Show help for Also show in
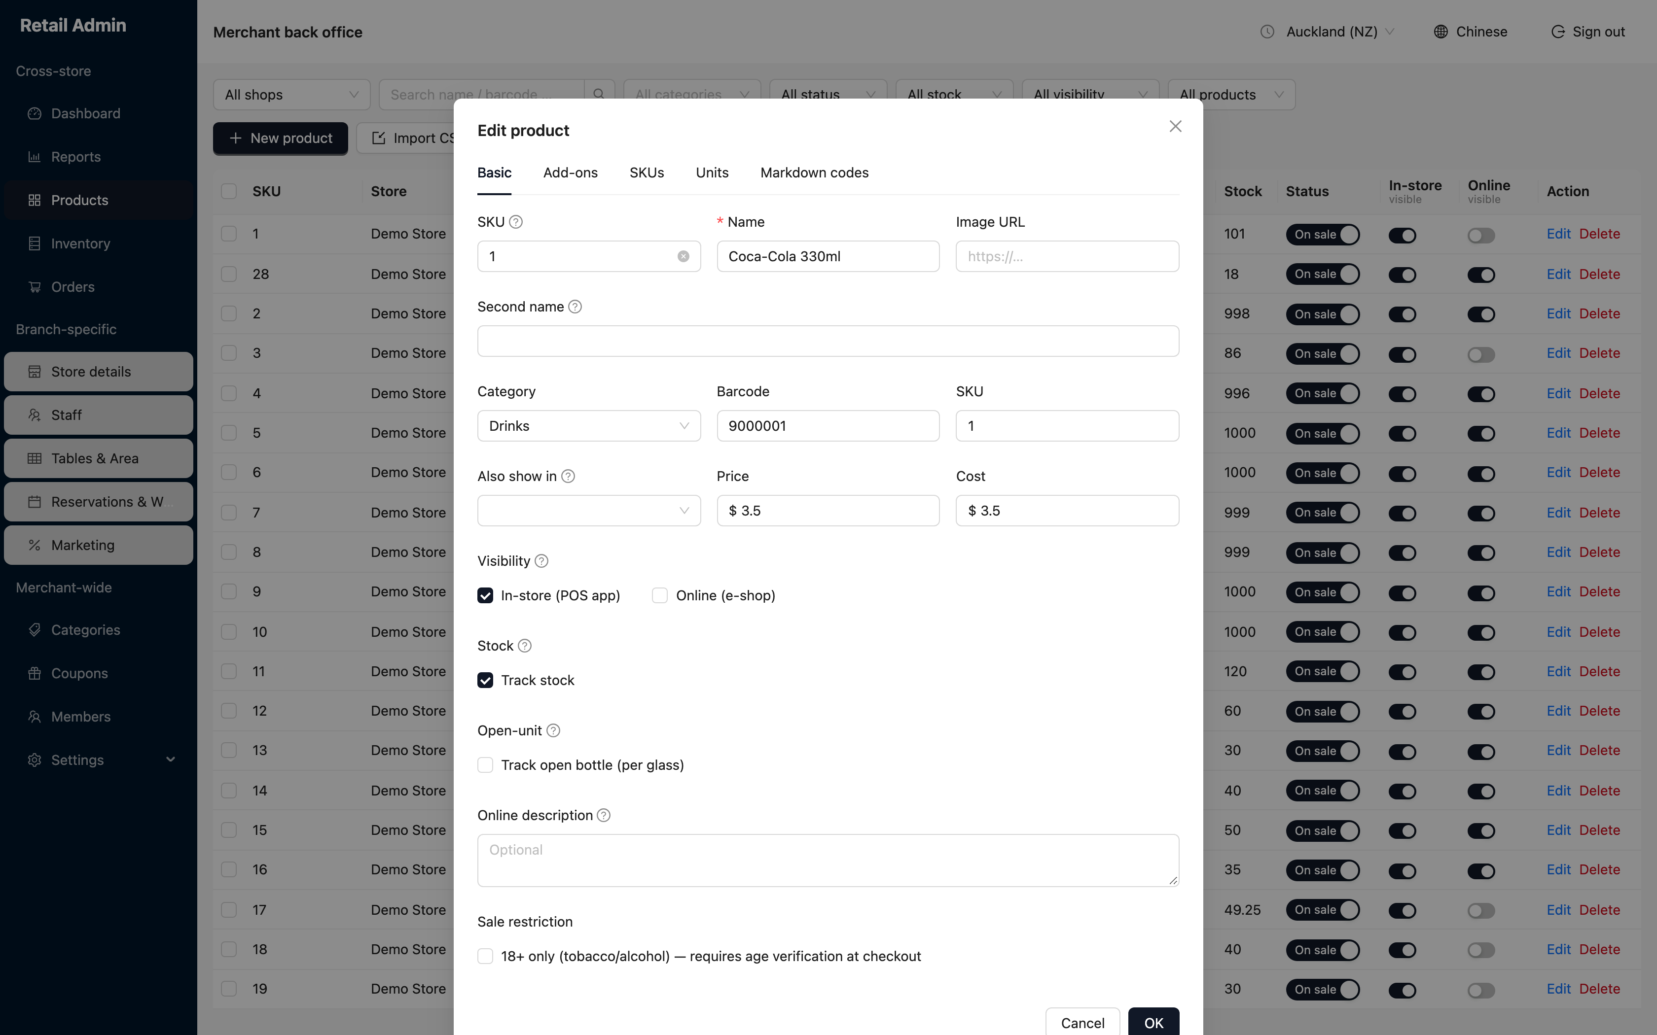The image size is (1657, 1035). 568,477
